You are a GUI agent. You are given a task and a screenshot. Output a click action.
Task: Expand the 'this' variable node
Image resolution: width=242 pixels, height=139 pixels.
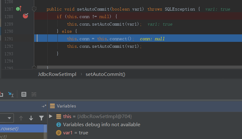tap(51, 116)
